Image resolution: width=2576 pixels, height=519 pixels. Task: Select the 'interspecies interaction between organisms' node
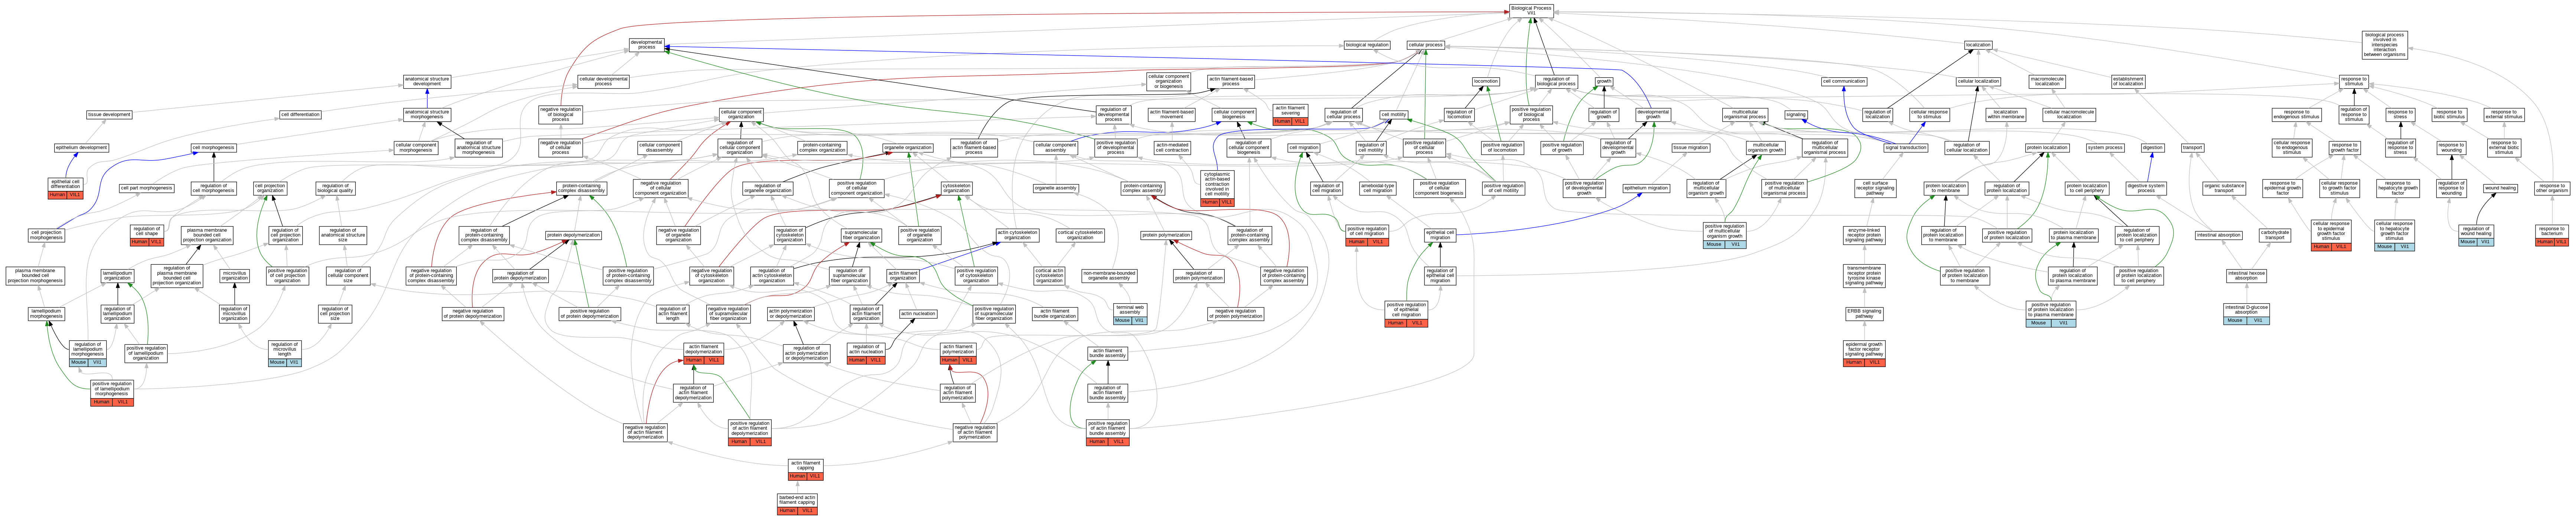(2385, 45)
